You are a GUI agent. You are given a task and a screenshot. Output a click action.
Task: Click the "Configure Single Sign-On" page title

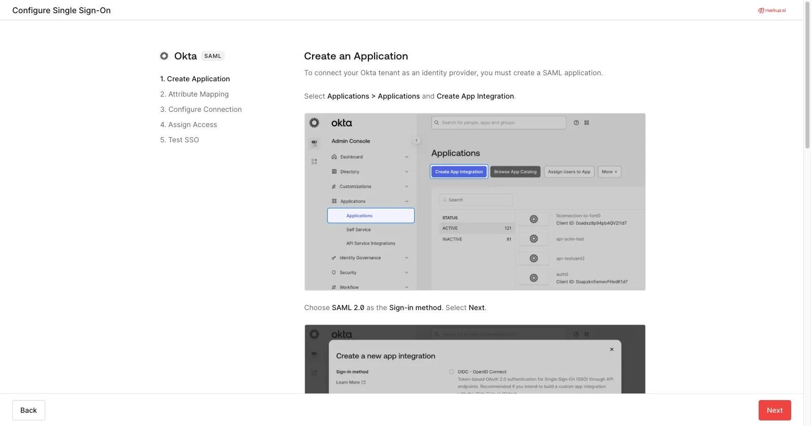point(61,10)
